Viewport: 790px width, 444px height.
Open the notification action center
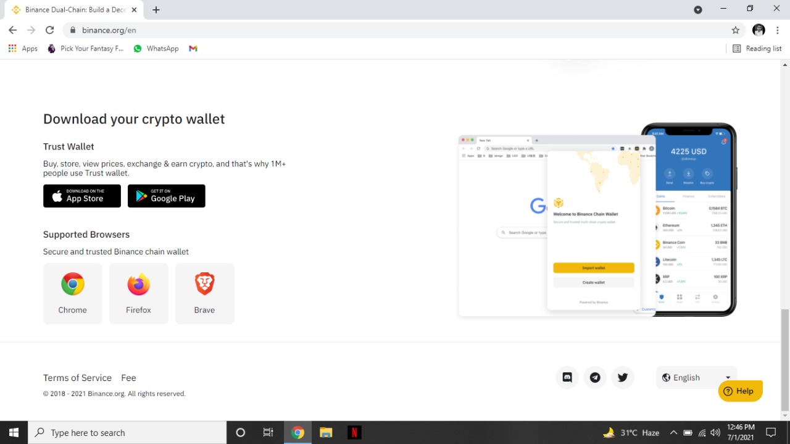coord(771,432)
